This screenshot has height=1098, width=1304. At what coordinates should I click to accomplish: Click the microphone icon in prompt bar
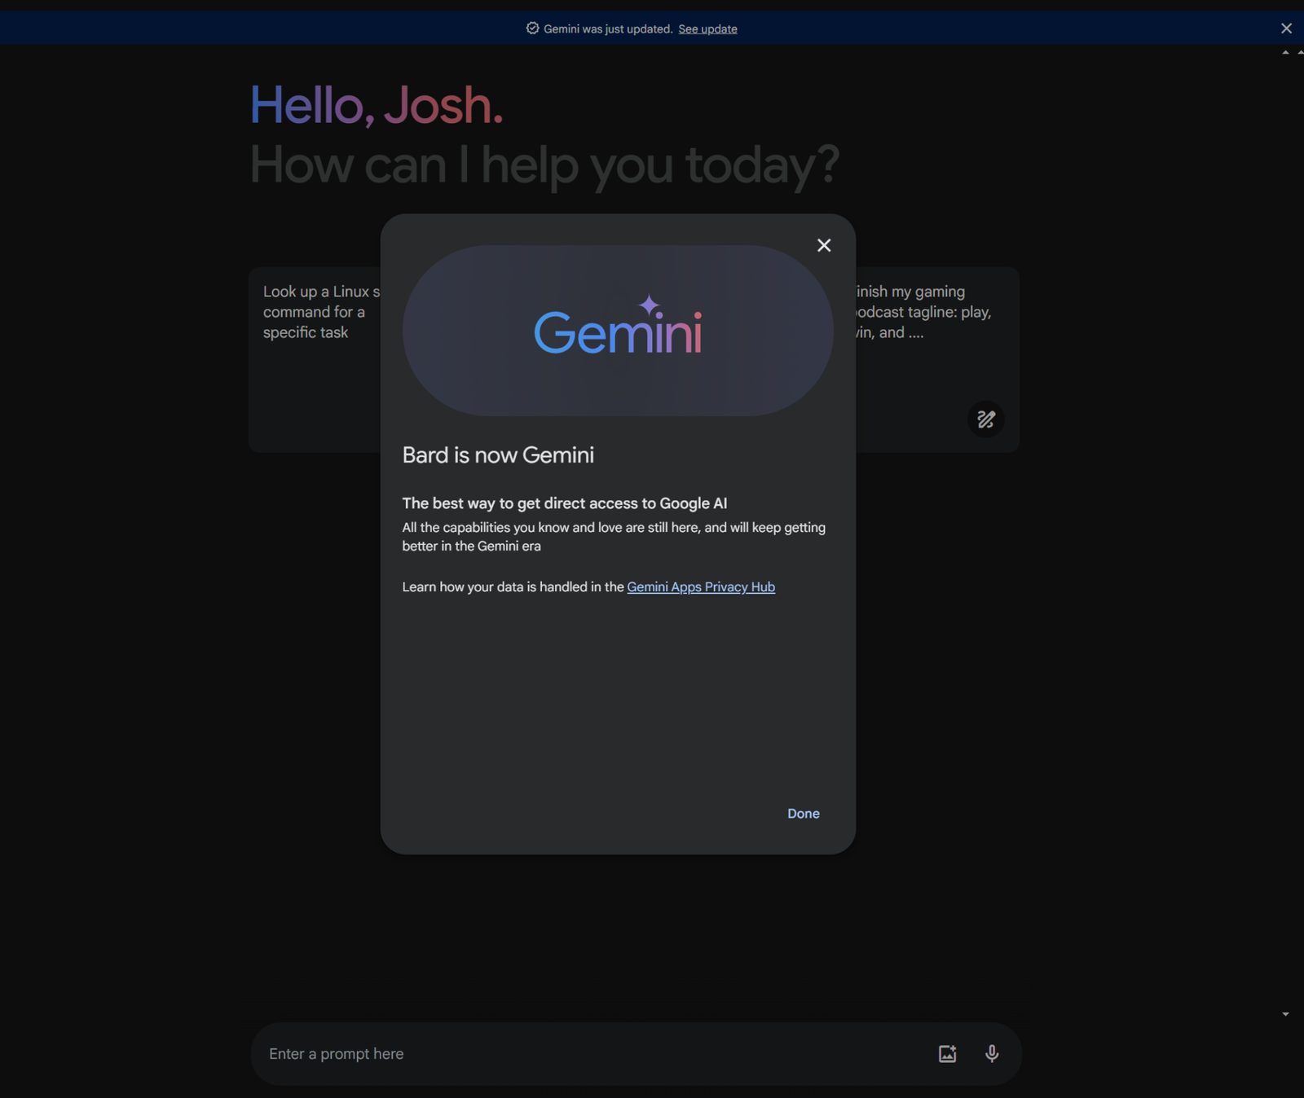pos(992,1053)
